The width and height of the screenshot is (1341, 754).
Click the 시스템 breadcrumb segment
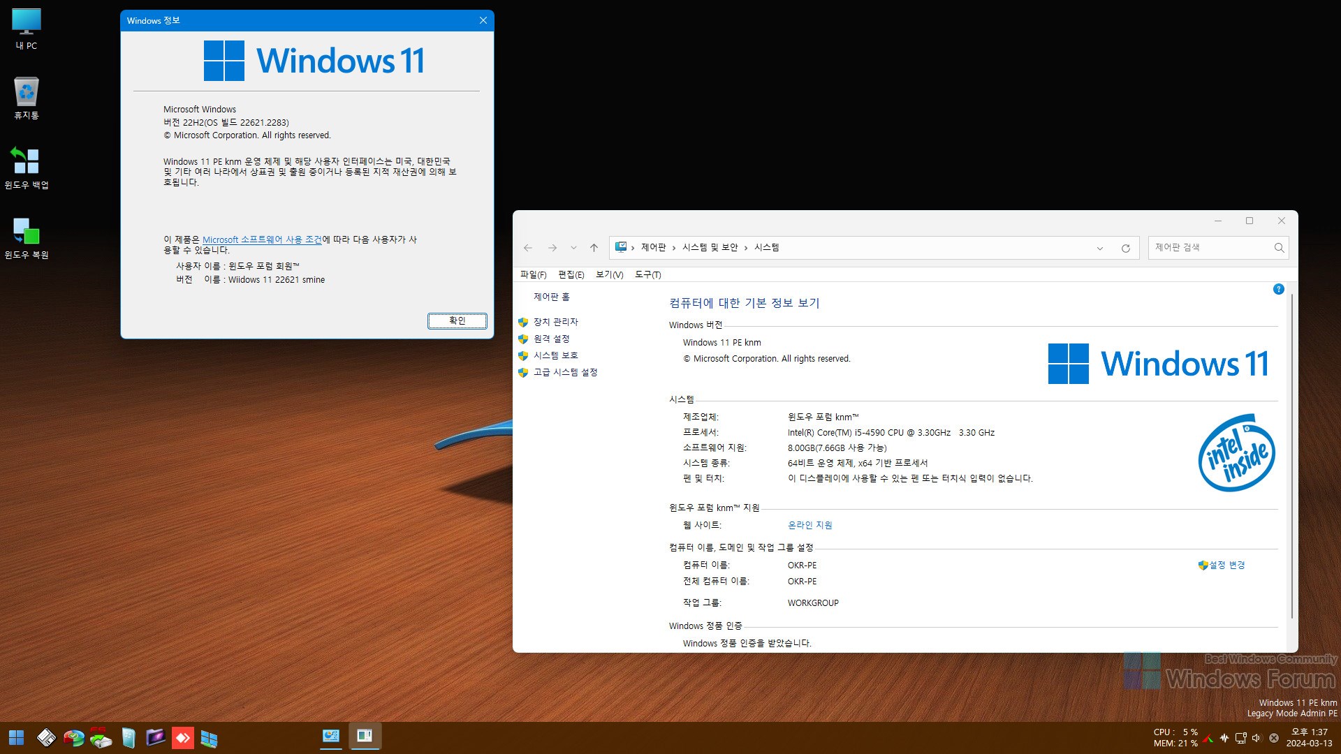pos(766,248)
